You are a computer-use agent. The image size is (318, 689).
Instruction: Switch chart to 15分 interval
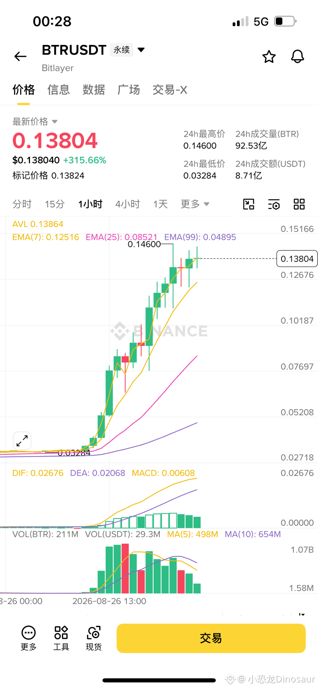pyautogui.click(x=55, y=204)
